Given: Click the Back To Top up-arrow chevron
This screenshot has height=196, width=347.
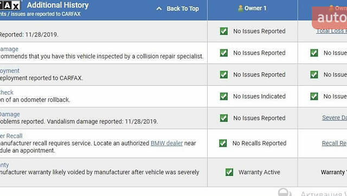Looking at the screenshot, I should pyautogui.click(x=159, y=9).
